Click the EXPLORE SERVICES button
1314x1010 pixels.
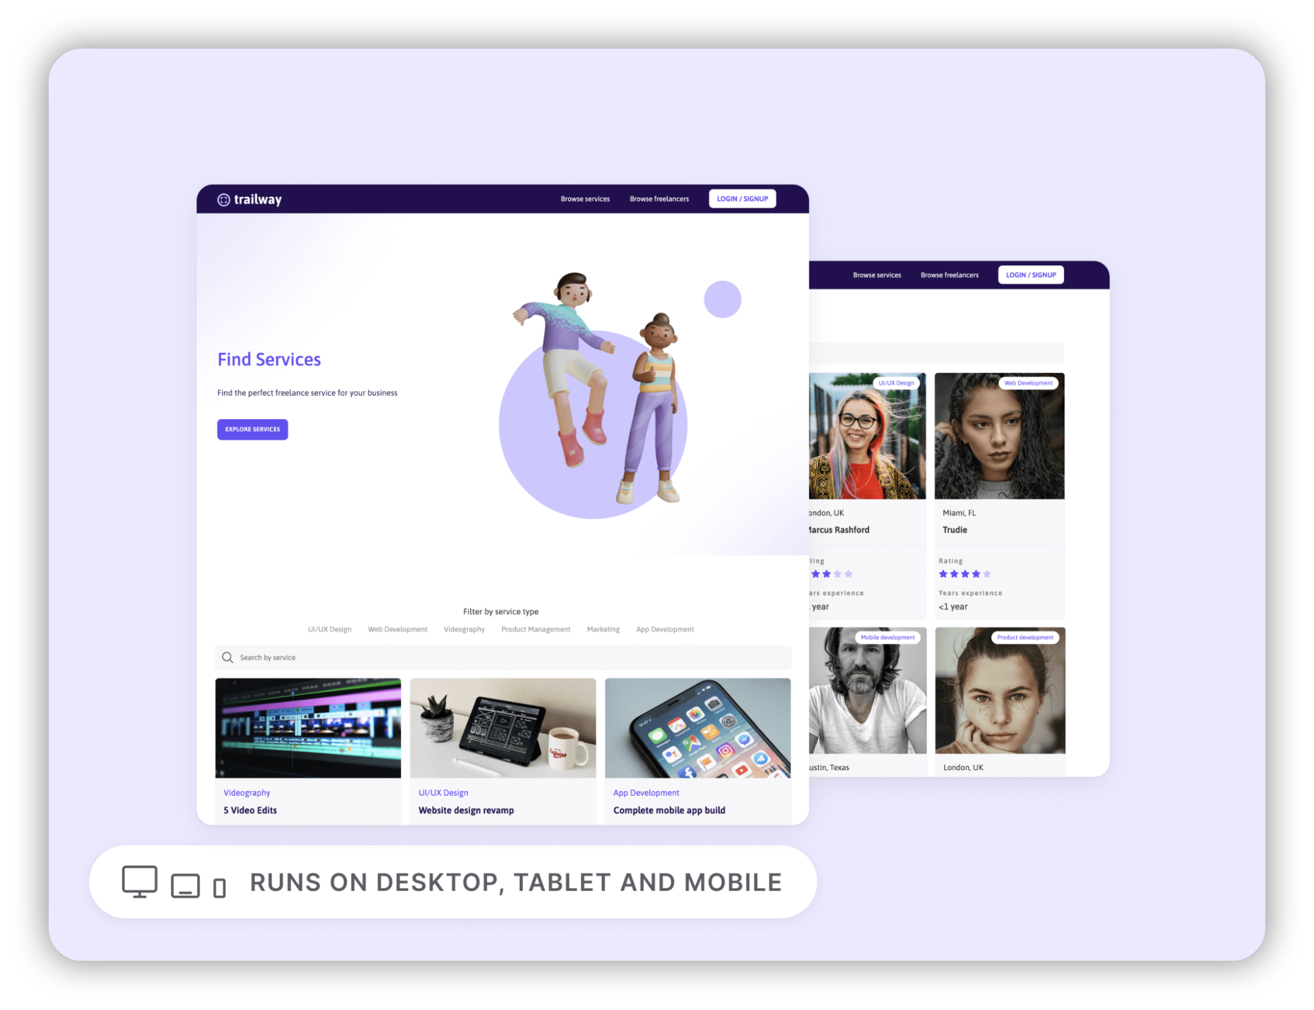point(251,428)
